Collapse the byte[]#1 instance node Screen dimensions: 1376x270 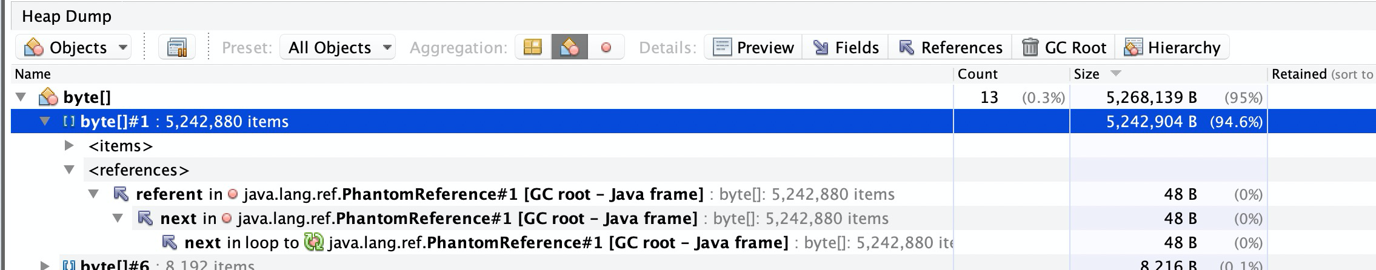tap(45, 121)
